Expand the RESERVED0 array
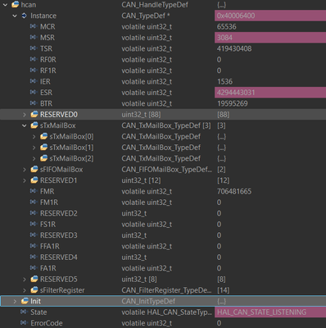 [x=25, y=115]
